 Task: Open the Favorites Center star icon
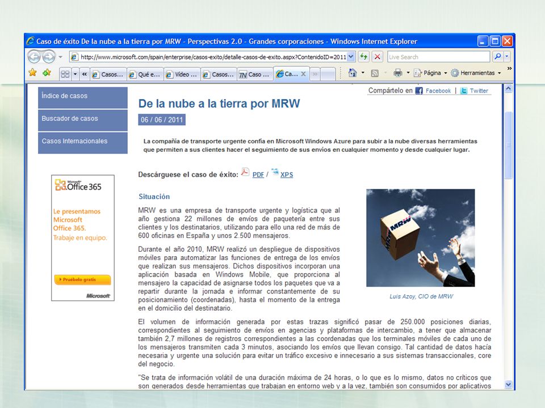point(33,73)
